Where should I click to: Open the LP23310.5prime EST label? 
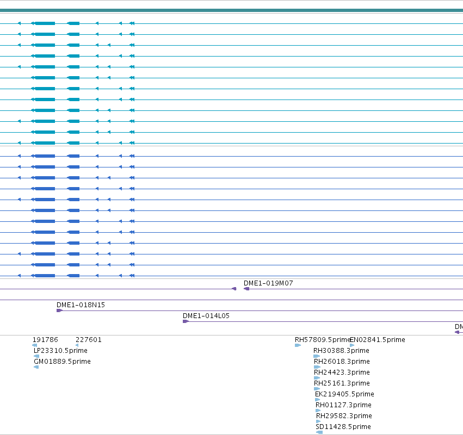coord(60,351)
